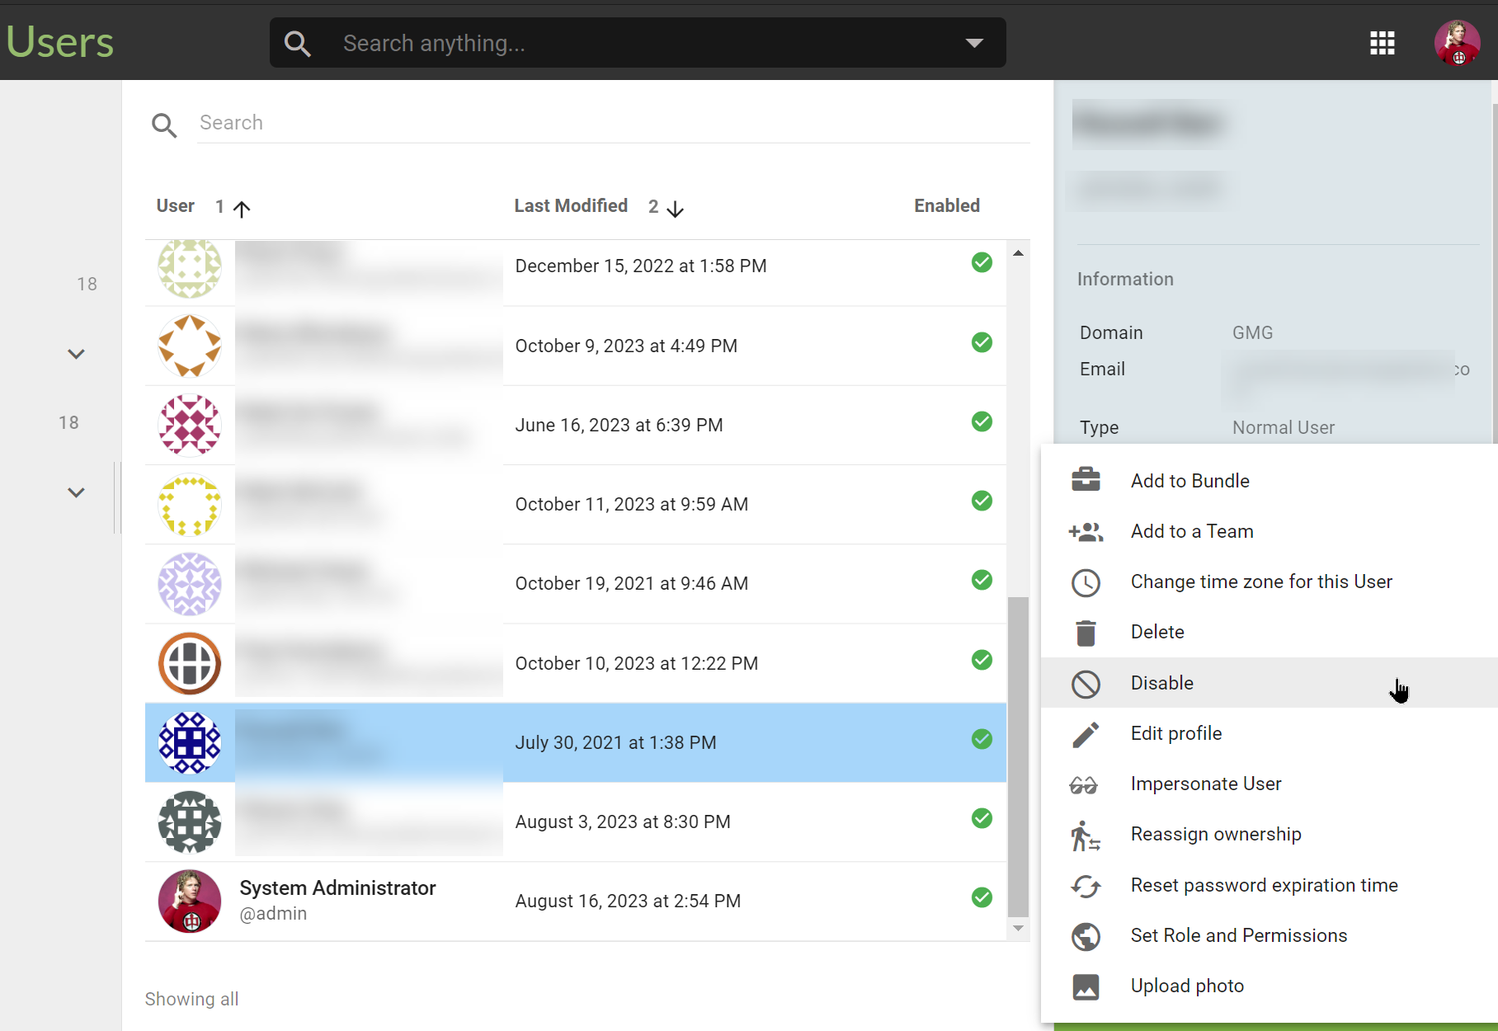Toggle enabled checkmark for October 9, 2023 row
The width and height of the screenshot is (1498, 1031).
pyautogui.click(x=982, y=342)
